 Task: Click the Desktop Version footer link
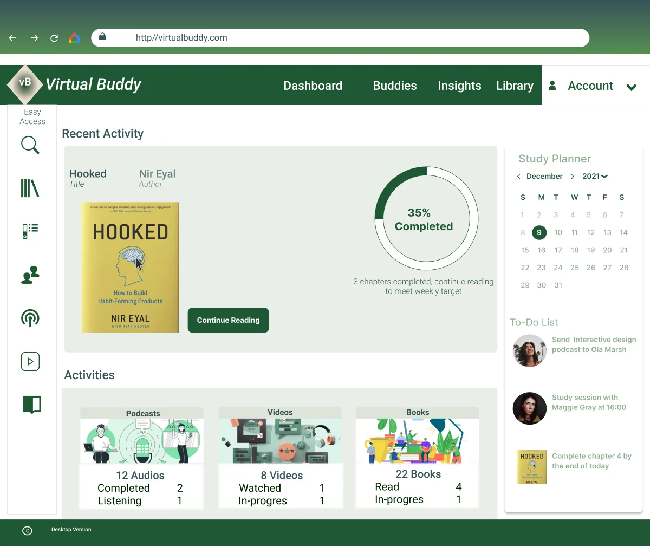pyautogui.click(x=71, y=530)
